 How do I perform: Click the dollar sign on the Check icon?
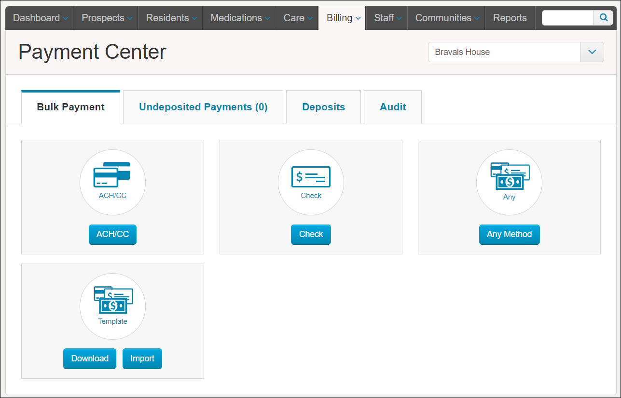[x=299, y=176]
